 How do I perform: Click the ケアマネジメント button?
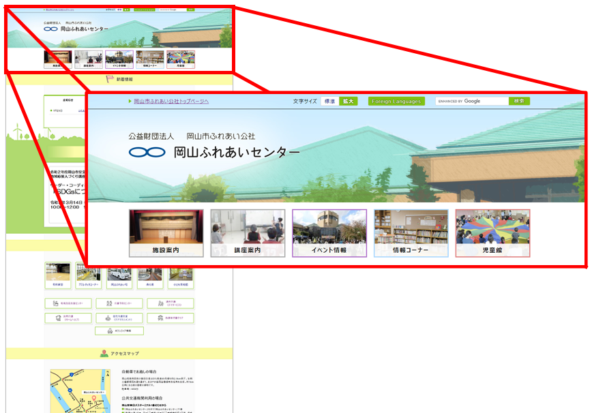(x=119, y=318)
